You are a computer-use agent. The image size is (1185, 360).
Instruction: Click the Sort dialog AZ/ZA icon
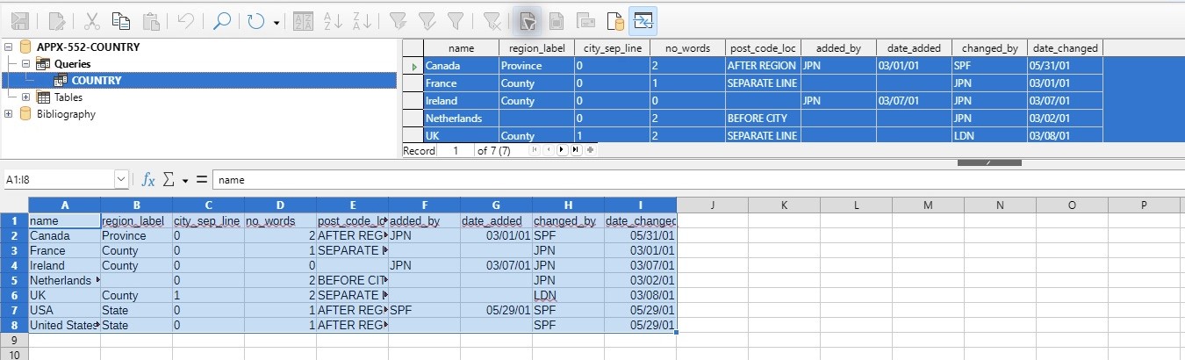click(303, 19)
